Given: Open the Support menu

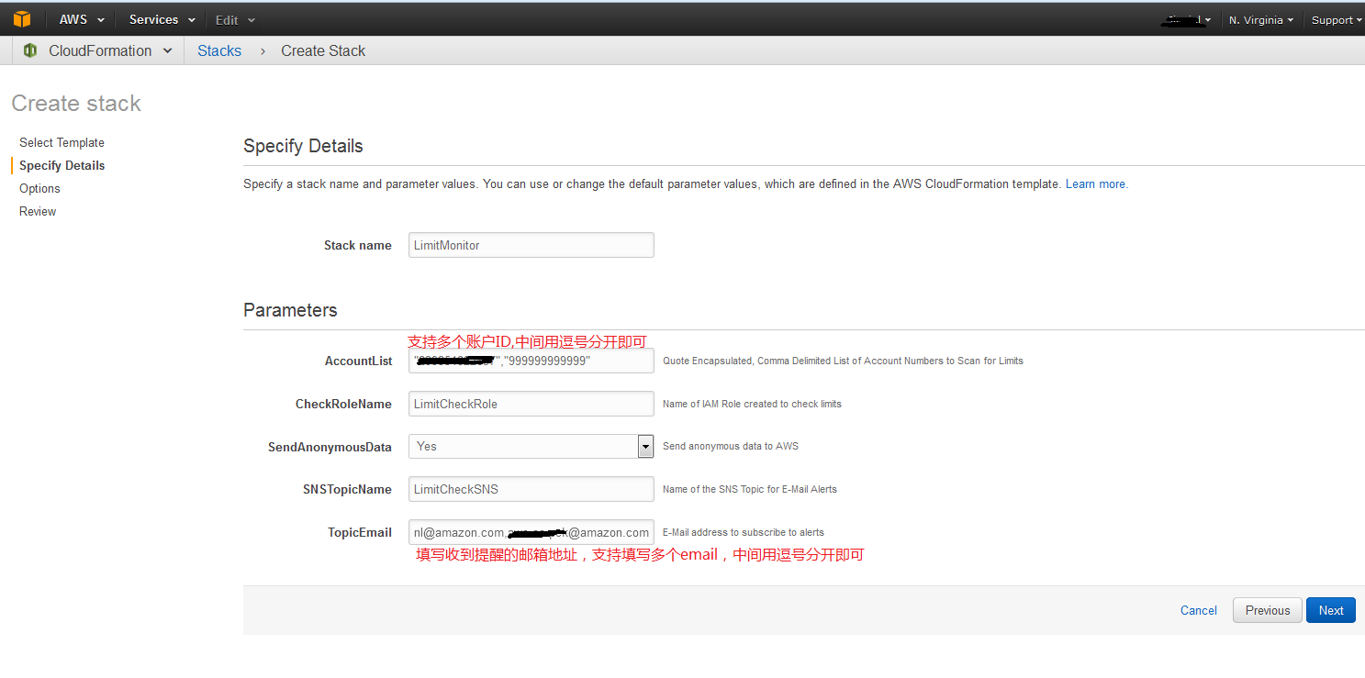Looking at the screenshot, I should [1336, 20].
